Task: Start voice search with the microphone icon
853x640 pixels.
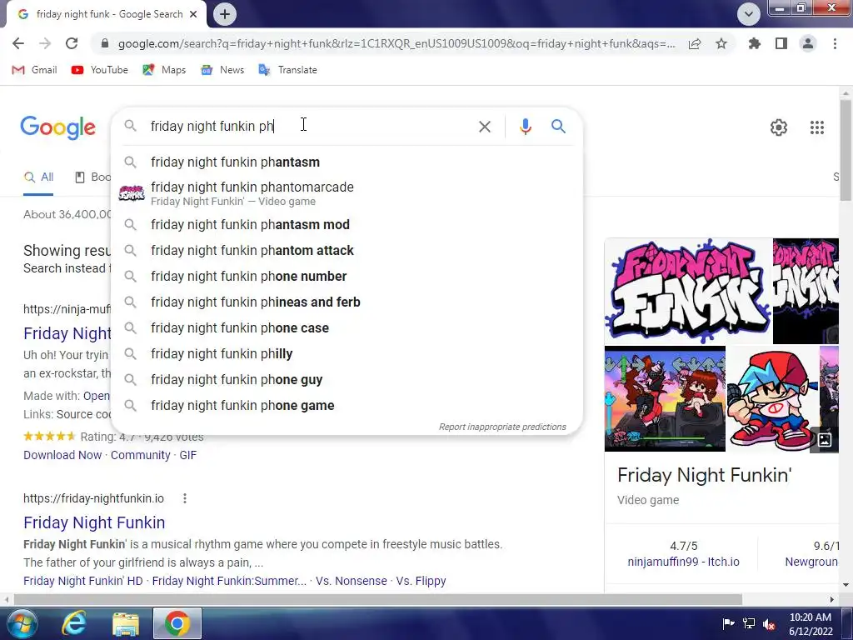Action: point(525,127)
